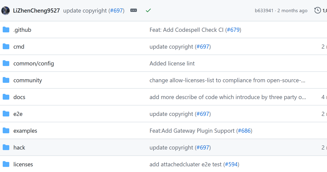Open the hack directory

click(19, 148)
